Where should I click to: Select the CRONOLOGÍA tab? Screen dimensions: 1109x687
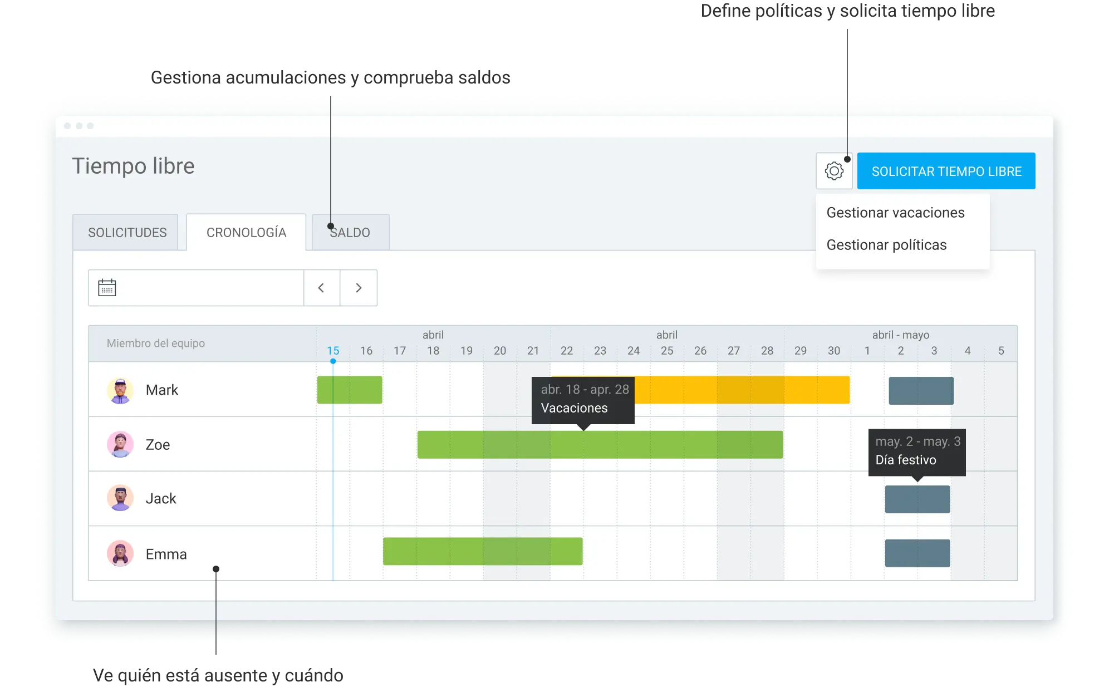click(246, 233)
